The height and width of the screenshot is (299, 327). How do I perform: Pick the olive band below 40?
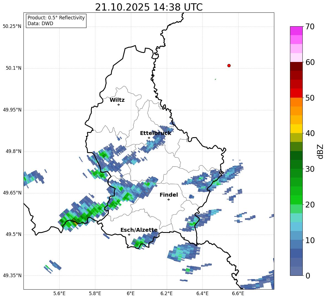[x=296, y=137]
